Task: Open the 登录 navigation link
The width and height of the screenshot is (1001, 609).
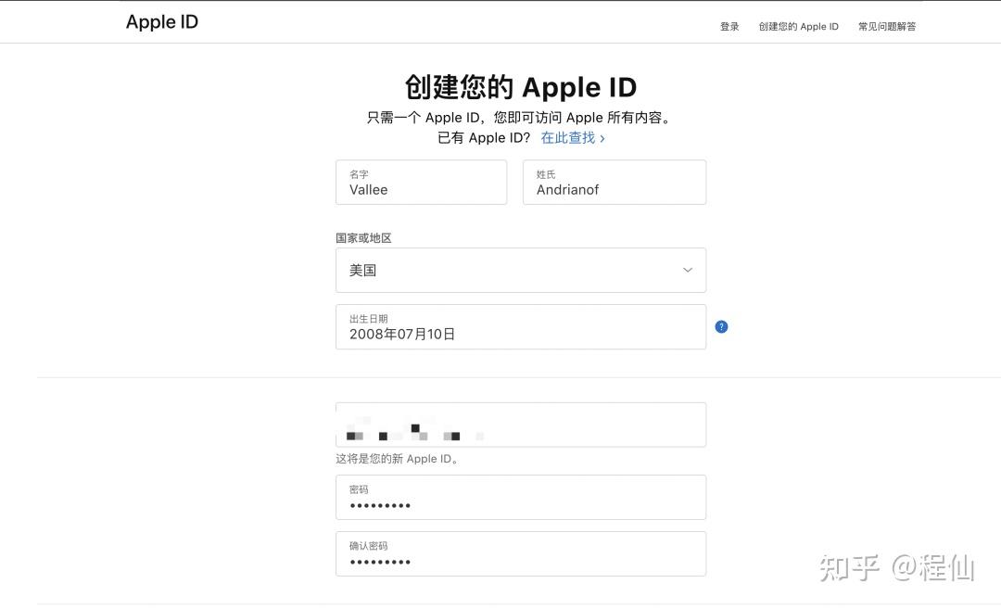Action: pos(729,26)
